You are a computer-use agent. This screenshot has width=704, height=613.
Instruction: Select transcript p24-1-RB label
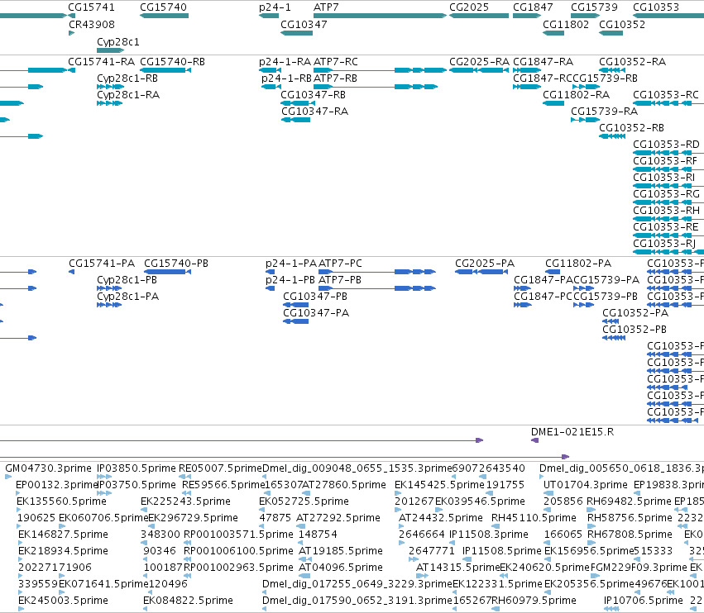click(286, 78)
